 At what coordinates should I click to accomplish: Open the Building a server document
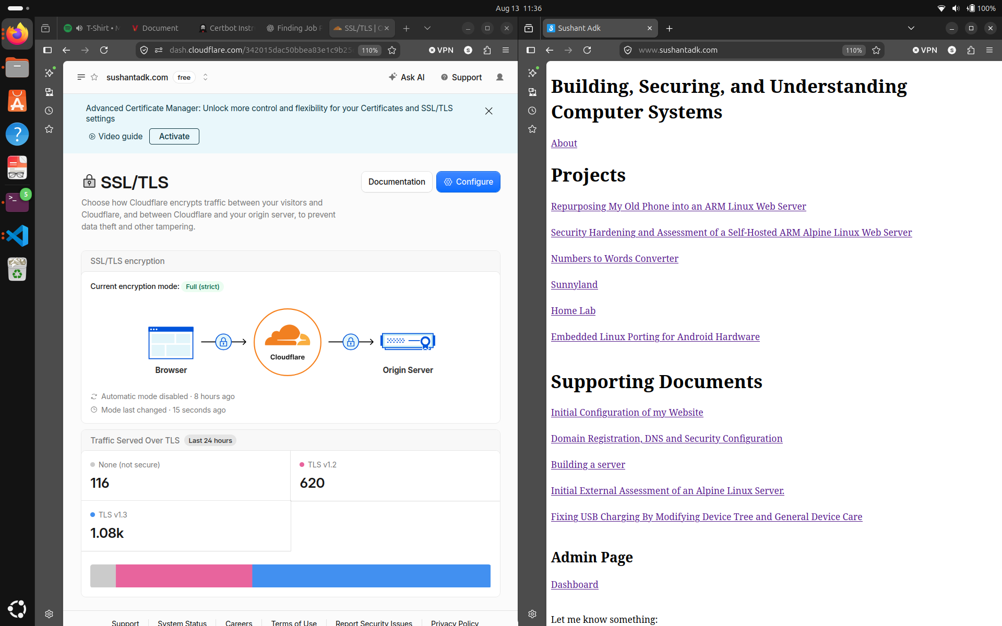coord(588,464)
